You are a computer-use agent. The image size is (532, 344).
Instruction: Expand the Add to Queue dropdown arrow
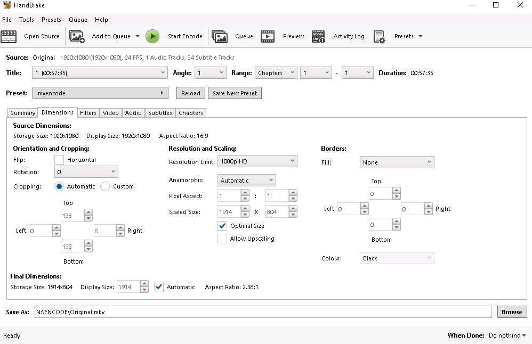(138, 36)
